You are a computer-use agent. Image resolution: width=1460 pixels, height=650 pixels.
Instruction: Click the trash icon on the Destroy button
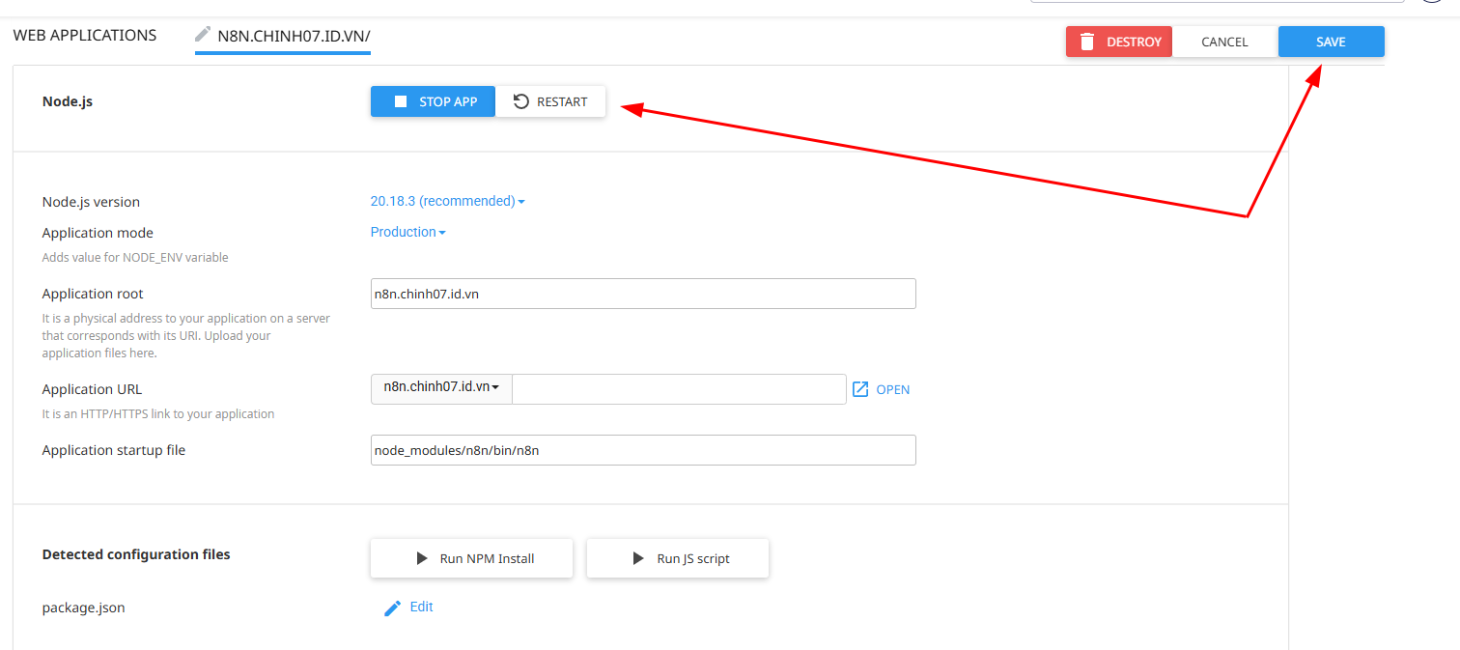click(1087, 42)
